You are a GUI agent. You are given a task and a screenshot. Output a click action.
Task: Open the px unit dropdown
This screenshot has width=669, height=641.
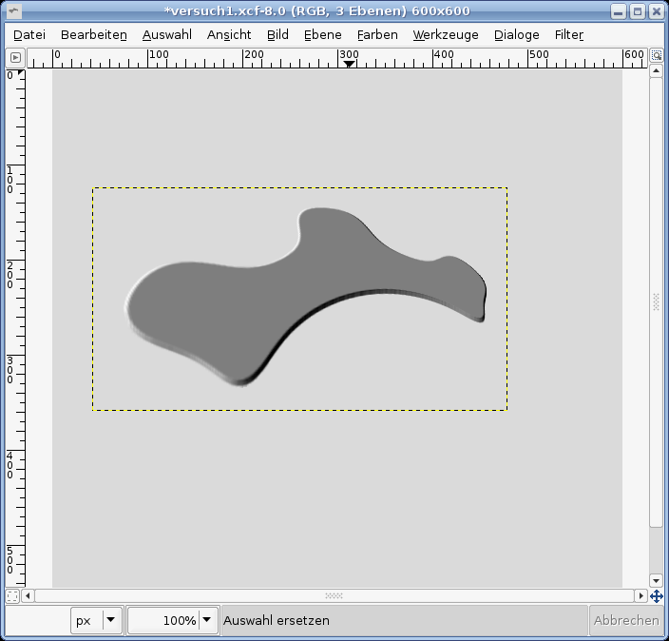[x=96, y=620]
